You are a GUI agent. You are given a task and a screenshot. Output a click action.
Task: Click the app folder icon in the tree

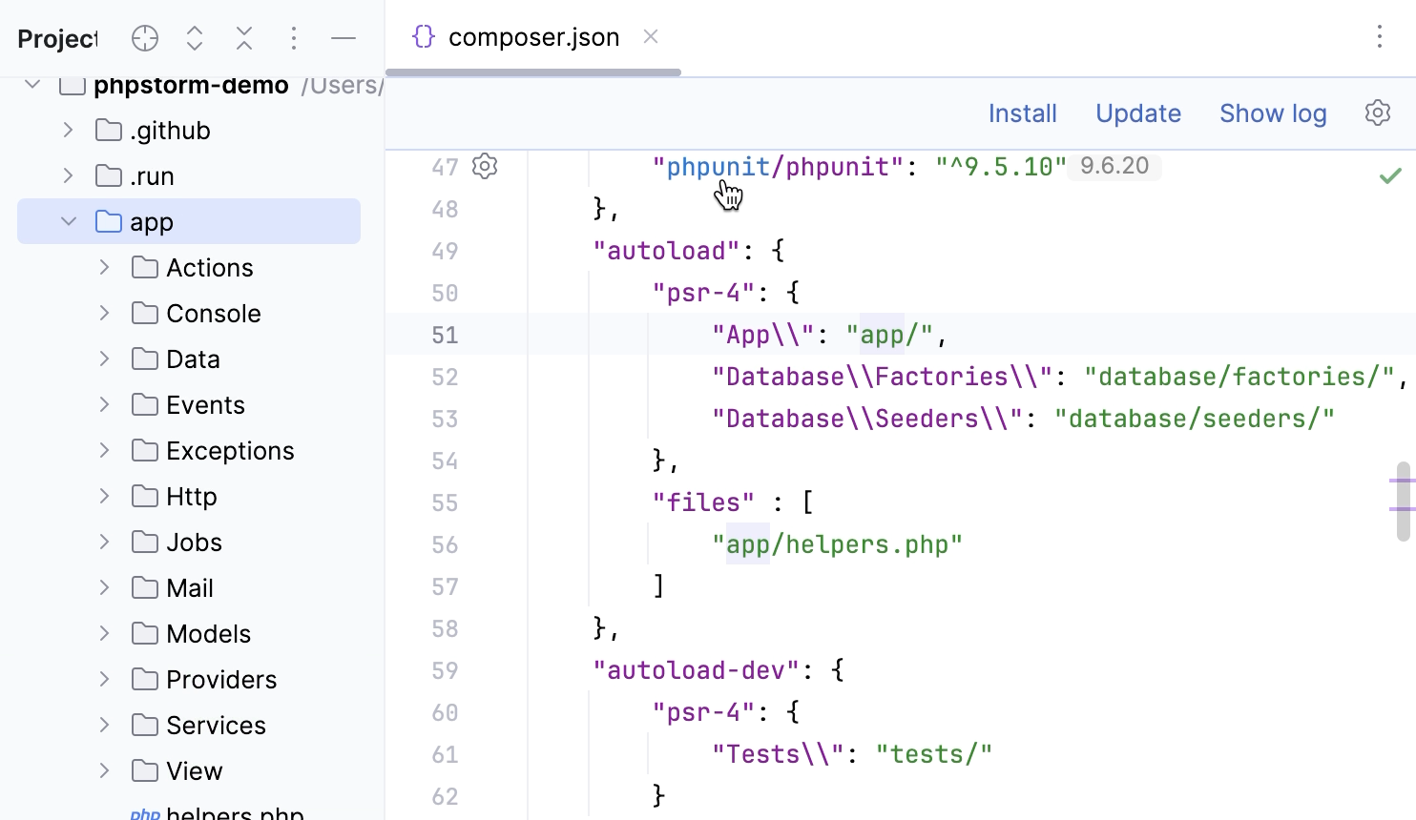pos(107,221)
